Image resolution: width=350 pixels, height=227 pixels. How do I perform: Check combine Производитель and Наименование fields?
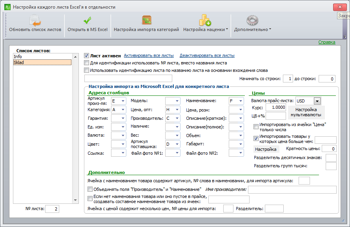point(90,189)
